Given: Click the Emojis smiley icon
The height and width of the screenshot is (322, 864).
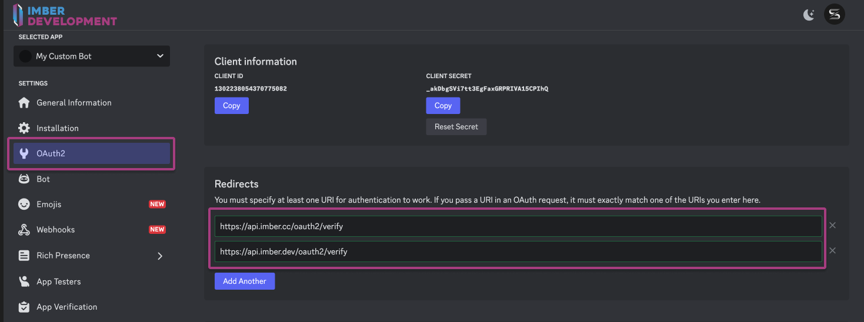Looking at the screenshot, I should [24, 204].
